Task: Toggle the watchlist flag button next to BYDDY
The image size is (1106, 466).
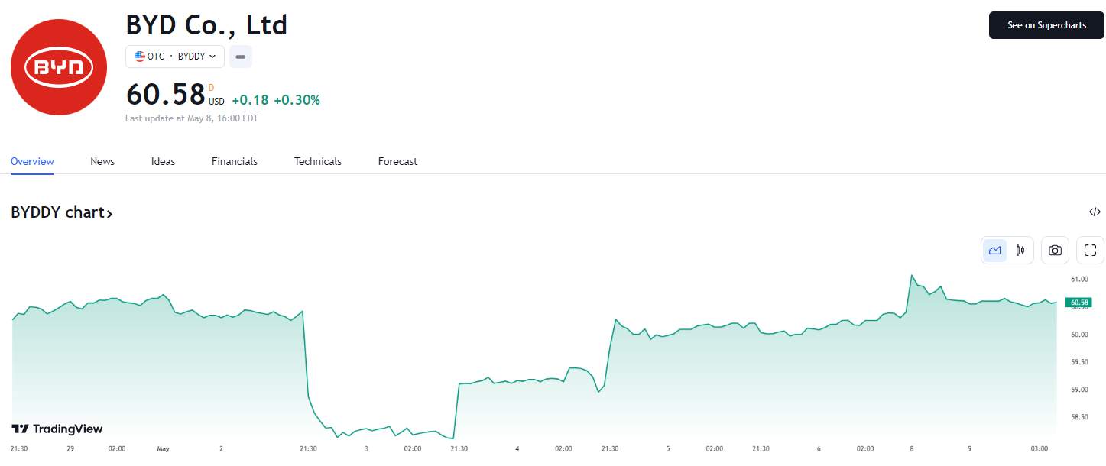Action: coord(240,57)
